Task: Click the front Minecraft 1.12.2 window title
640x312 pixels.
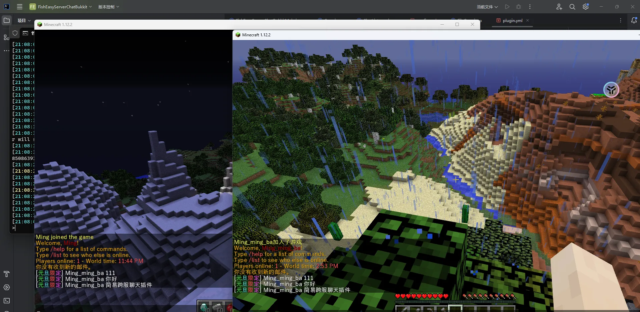Action: pos(256,35)
